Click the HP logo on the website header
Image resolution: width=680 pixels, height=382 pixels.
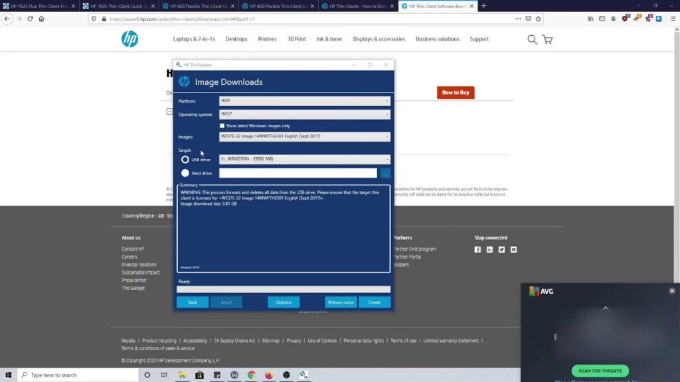click(x=129, y=39)
